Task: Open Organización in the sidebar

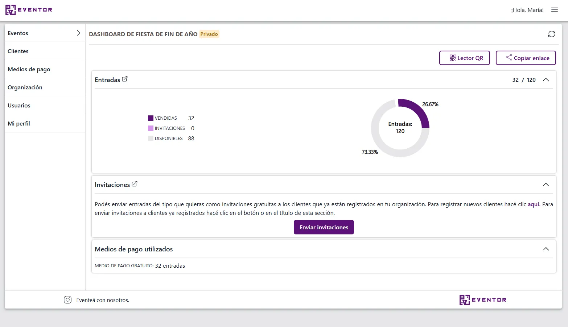Action: 45,87
